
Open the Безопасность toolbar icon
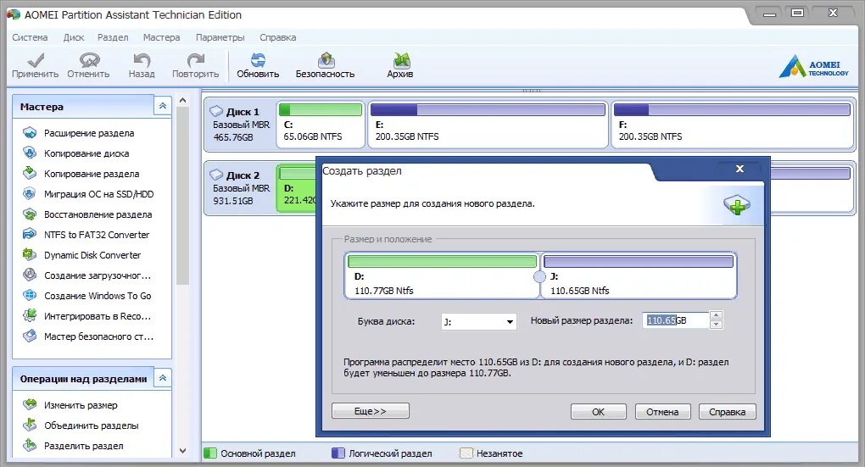pyautogui.click(x=326, y=60)
